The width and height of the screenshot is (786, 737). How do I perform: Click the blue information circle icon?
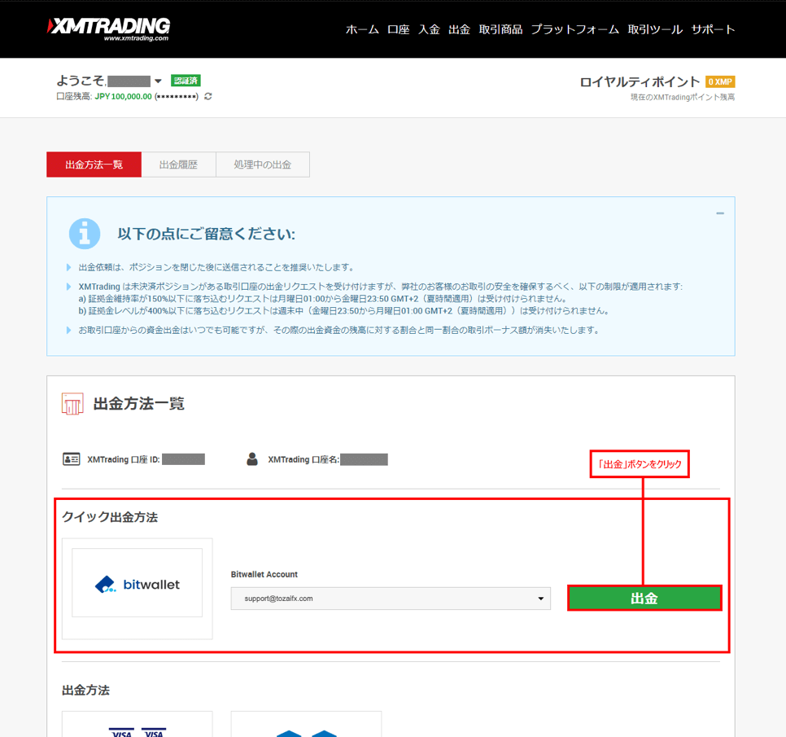[85, 234]
